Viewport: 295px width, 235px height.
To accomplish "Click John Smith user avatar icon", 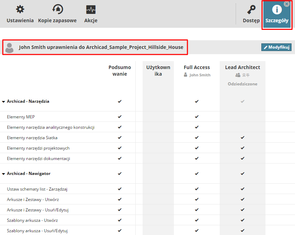I will tap(9, 48).
